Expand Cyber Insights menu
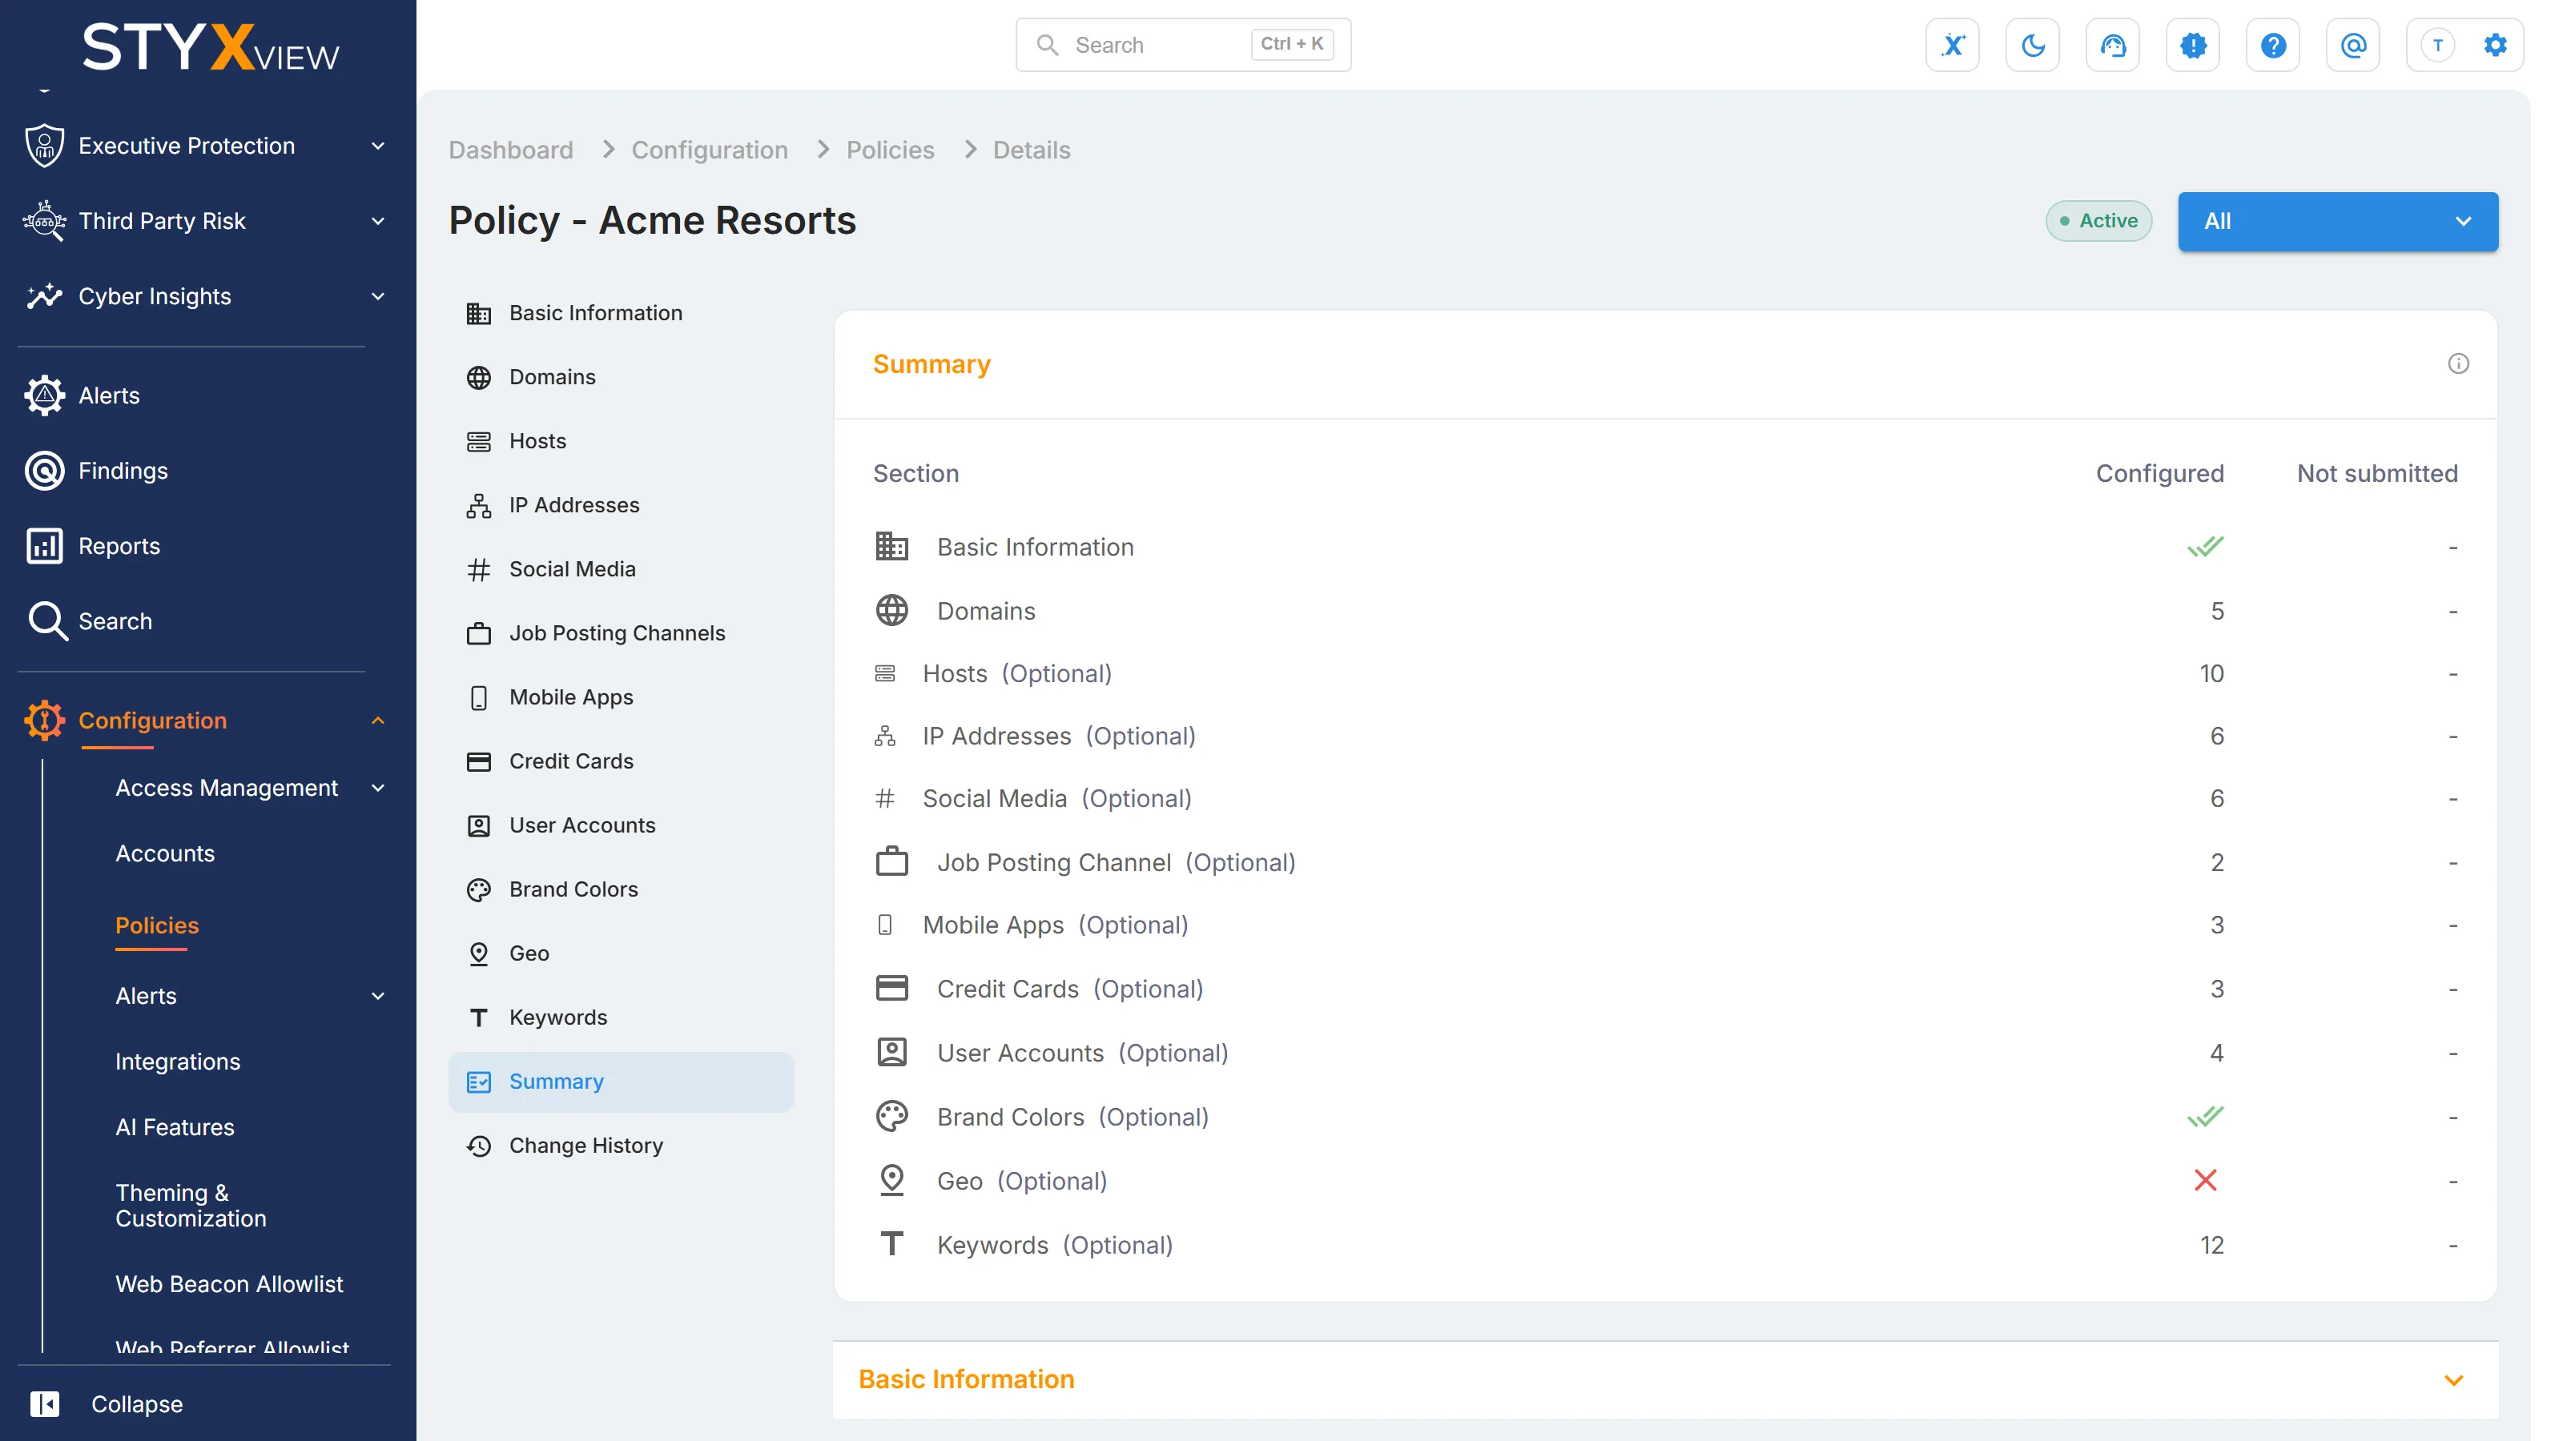This screenshot has height=1441, width=2563. click(377, 296)
